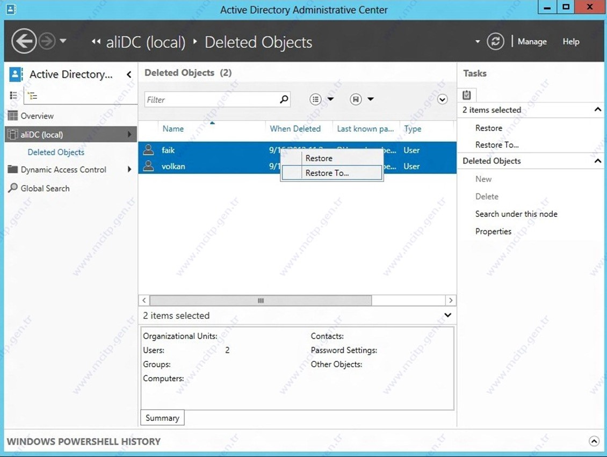Select aliDC (local) in the breadcrumb
The width and height of the screenshot is (607, 457).
pyautogui.click(x=146, y=42)
